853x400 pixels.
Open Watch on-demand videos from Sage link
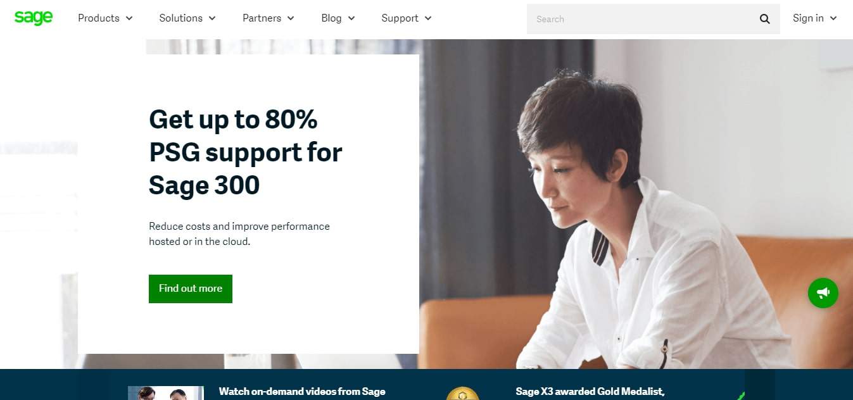(302, 392)
